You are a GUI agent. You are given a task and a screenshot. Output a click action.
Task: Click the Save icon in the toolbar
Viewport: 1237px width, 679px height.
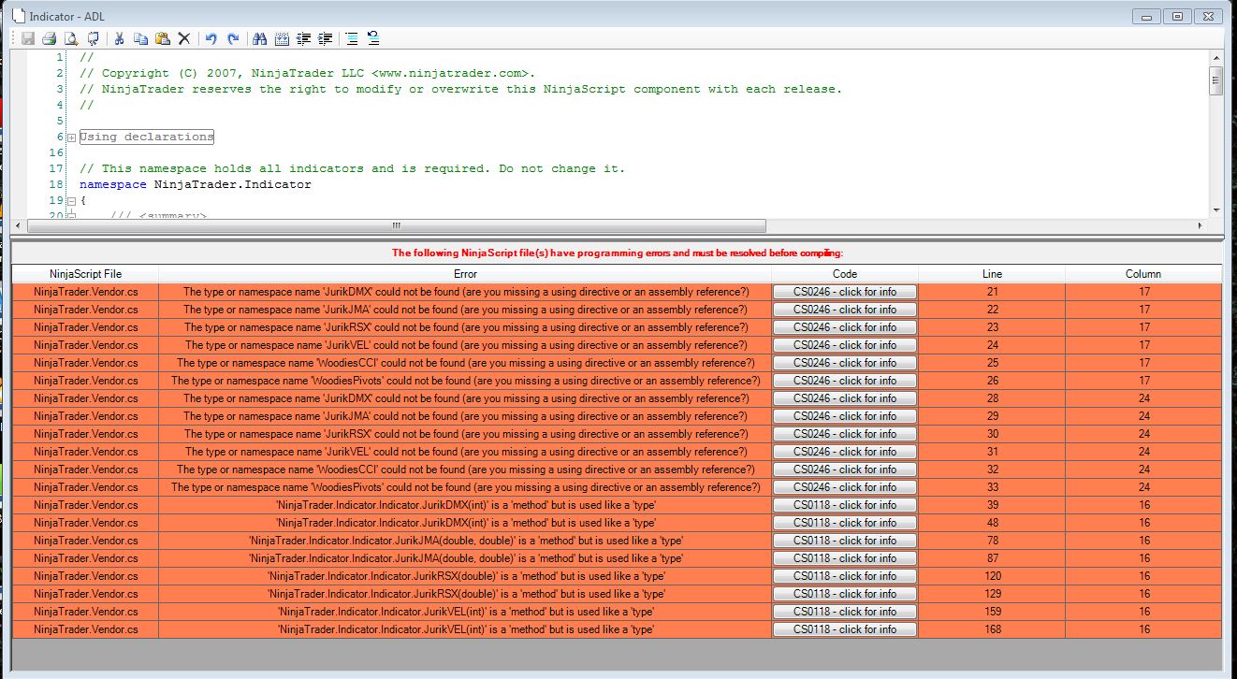28,38
